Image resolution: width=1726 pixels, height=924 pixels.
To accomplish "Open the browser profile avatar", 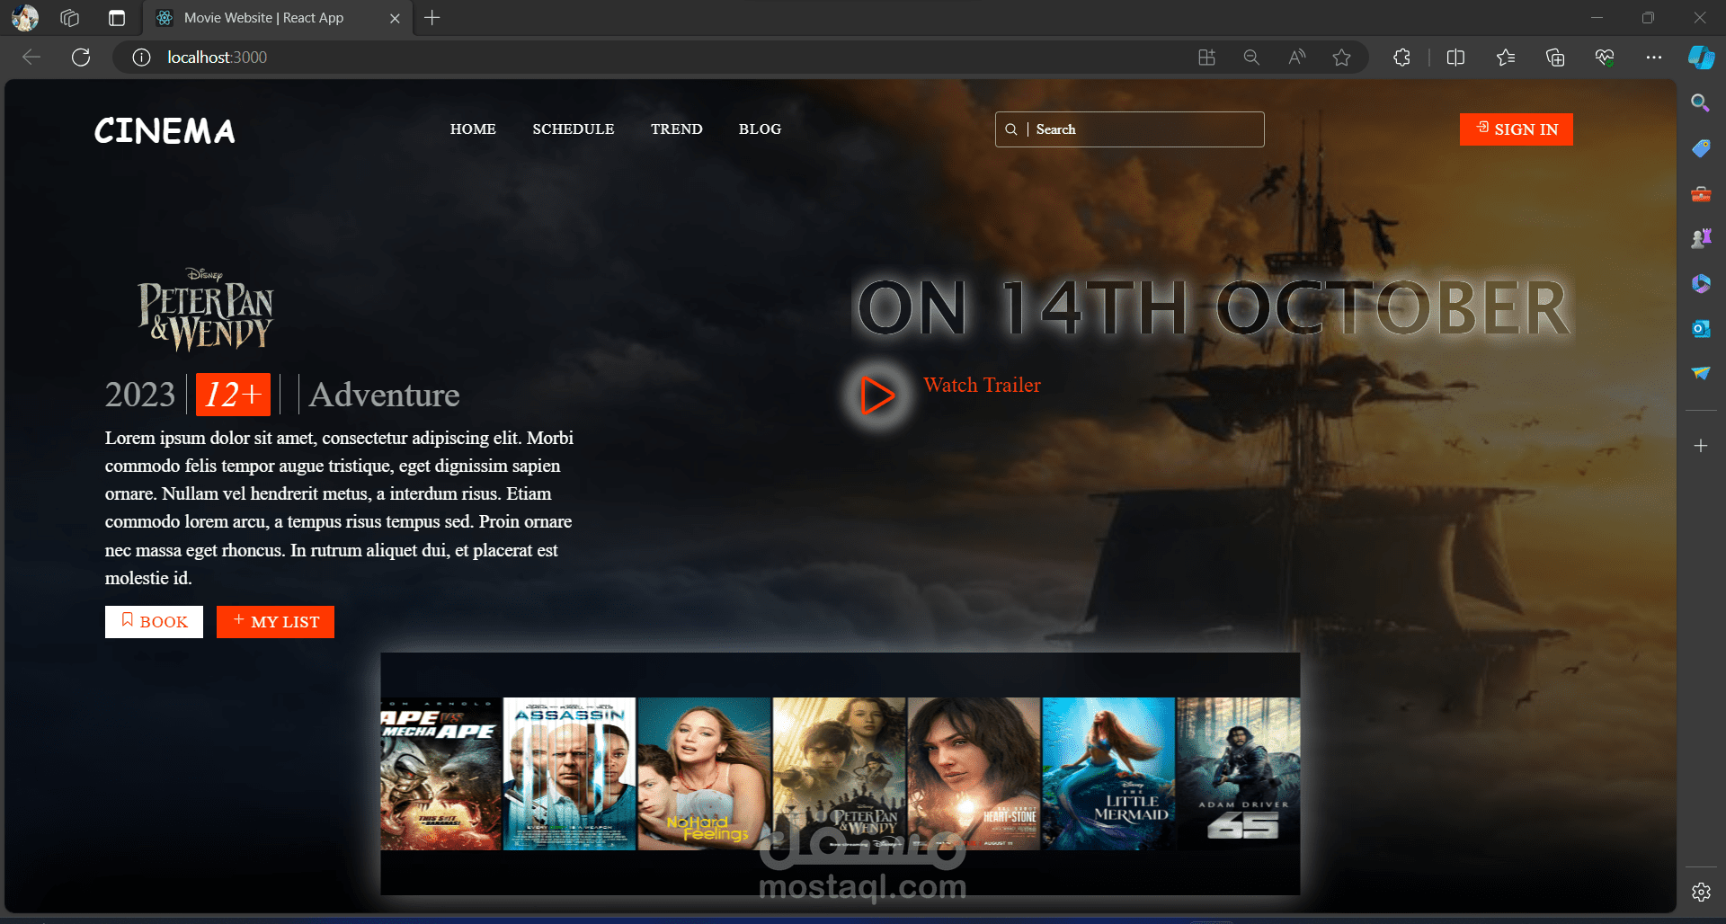I will tap(25, 18).
